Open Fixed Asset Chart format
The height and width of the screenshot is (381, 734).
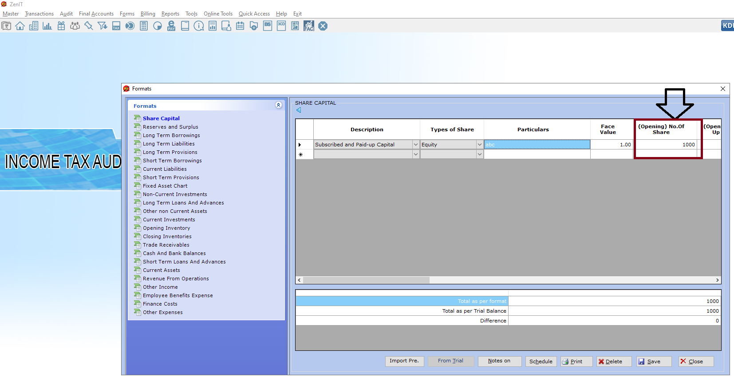point(165,186)
